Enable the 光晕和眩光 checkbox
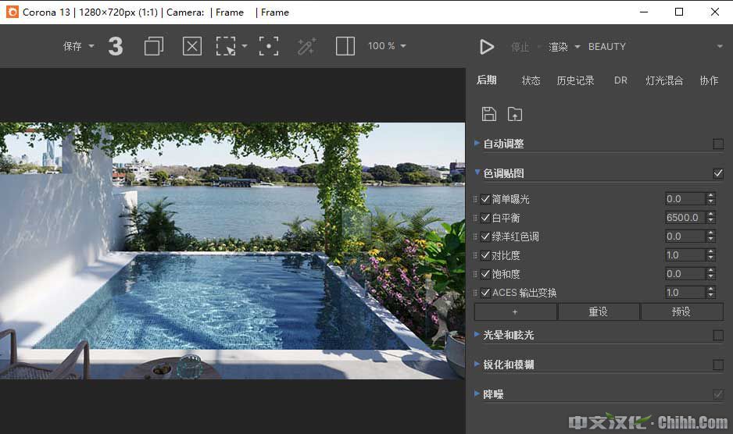The width and height of the screenshot is (733, 434). [x=718, y=335]
